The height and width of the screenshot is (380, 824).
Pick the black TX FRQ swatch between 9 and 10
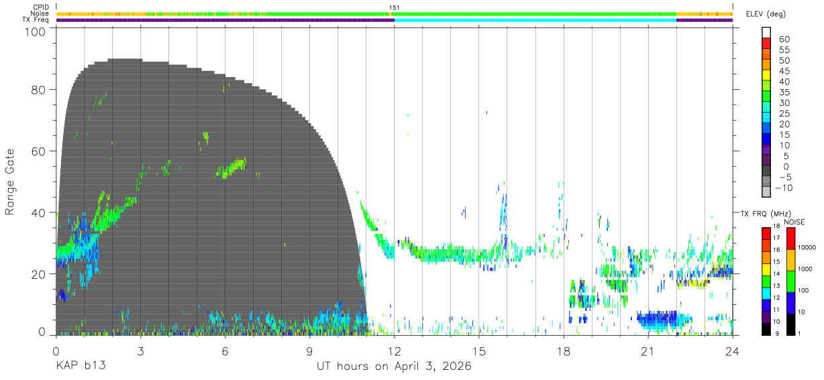pos(767,328)
